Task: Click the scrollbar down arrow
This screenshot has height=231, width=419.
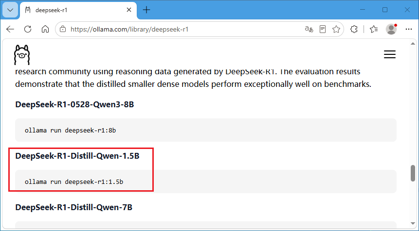Action: [413, 223]
